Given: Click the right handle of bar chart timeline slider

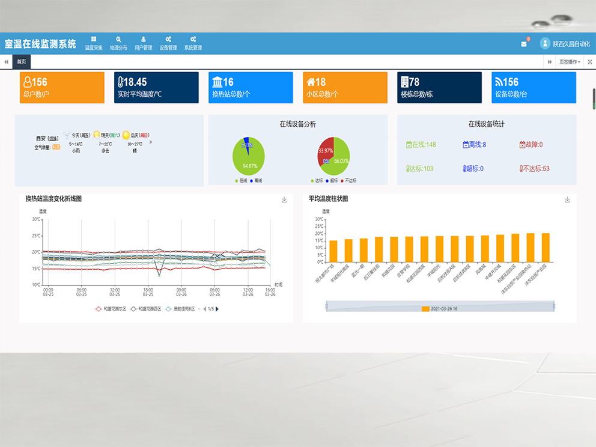Looking at the screenshot, I should click(x=554, y=306).
